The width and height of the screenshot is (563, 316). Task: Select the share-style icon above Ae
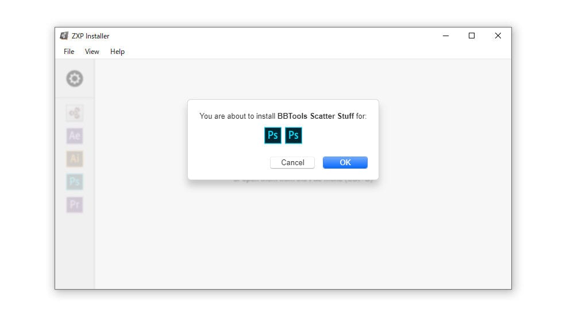pos(75,113)
